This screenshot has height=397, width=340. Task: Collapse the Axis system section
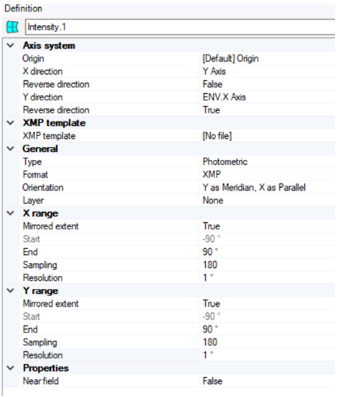point(11,46)
